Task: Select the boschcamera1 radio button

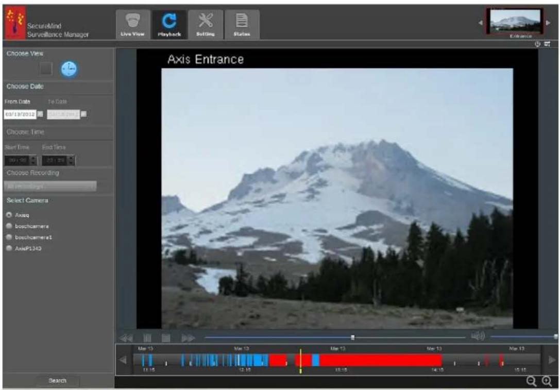Action: tap(9, 237)
